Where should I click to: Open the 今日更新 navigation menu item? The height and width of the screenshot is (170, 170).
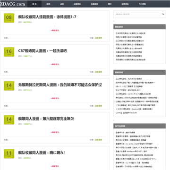coord(142,4)
